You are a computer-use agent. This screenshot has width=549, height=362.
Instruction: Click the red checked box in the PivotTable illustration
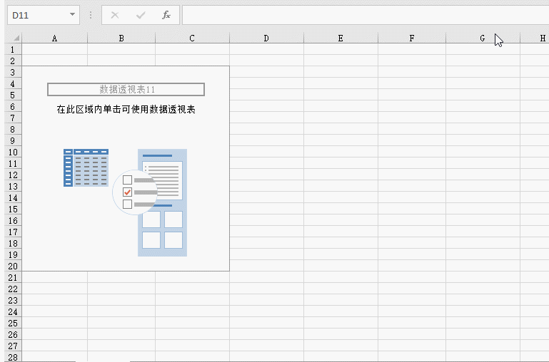point(128,192)
